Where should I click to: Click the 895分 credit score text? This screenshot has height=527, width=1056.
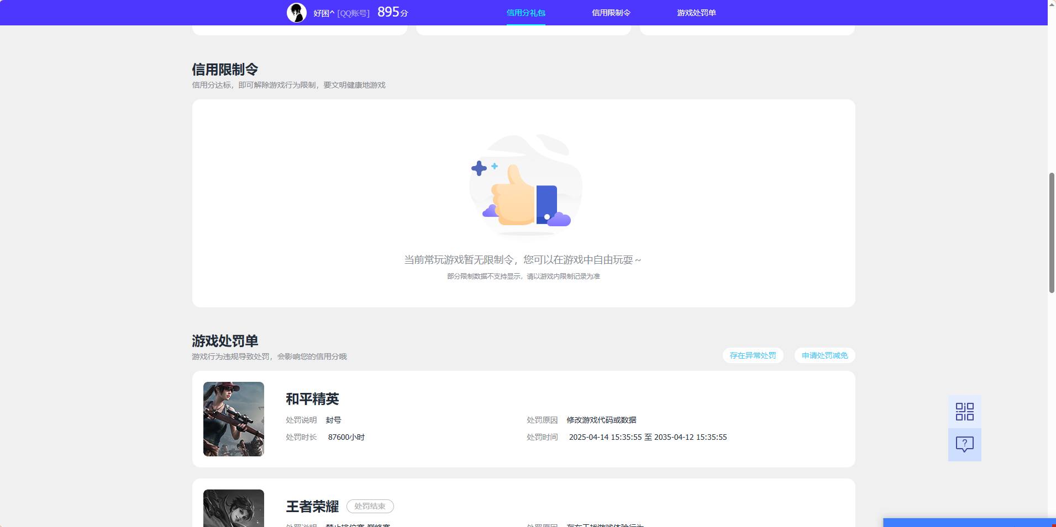tap(393, 12)
